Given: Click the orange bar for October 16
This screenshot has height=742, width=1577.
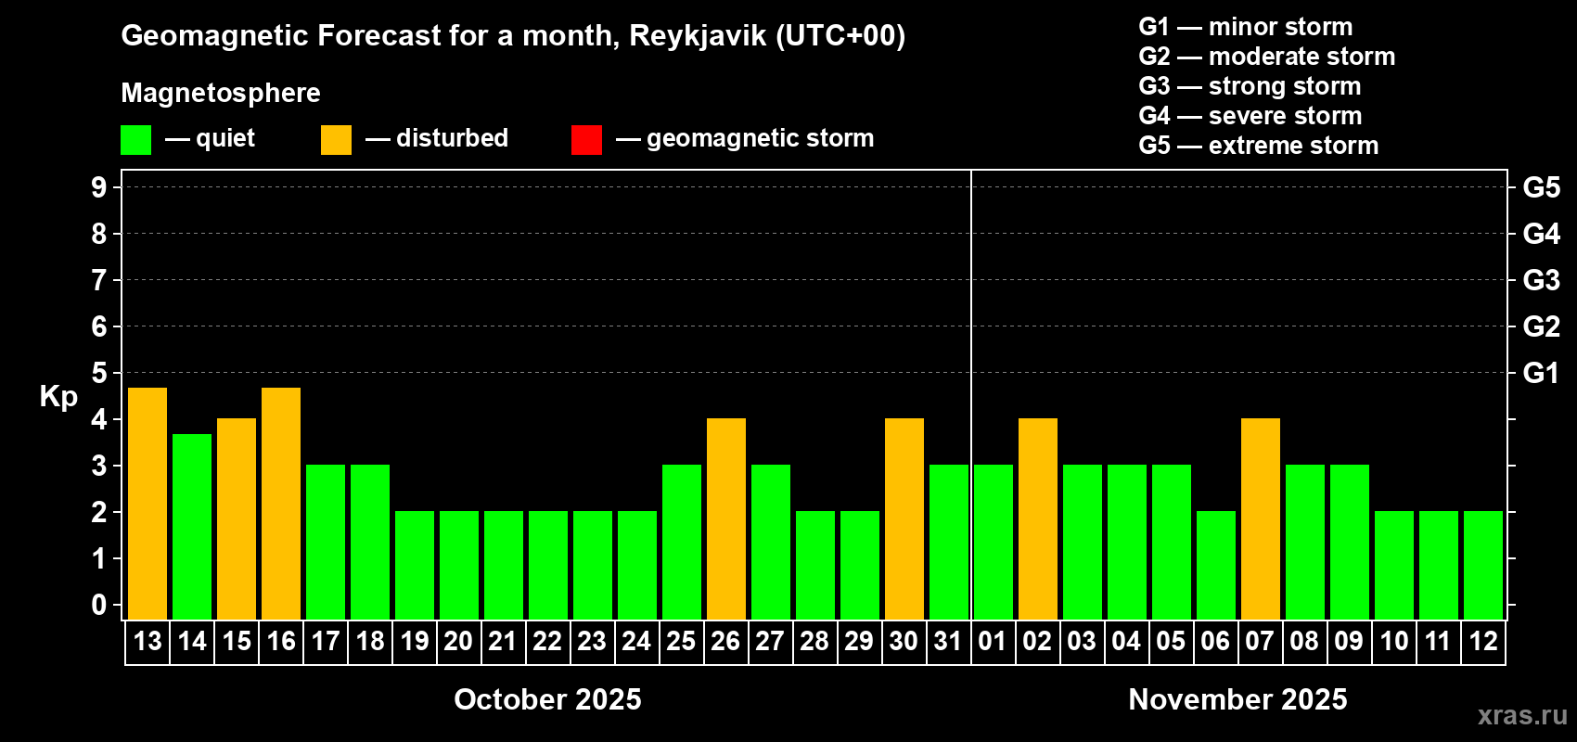Looking at the screenshot, I should pos(281,504).
